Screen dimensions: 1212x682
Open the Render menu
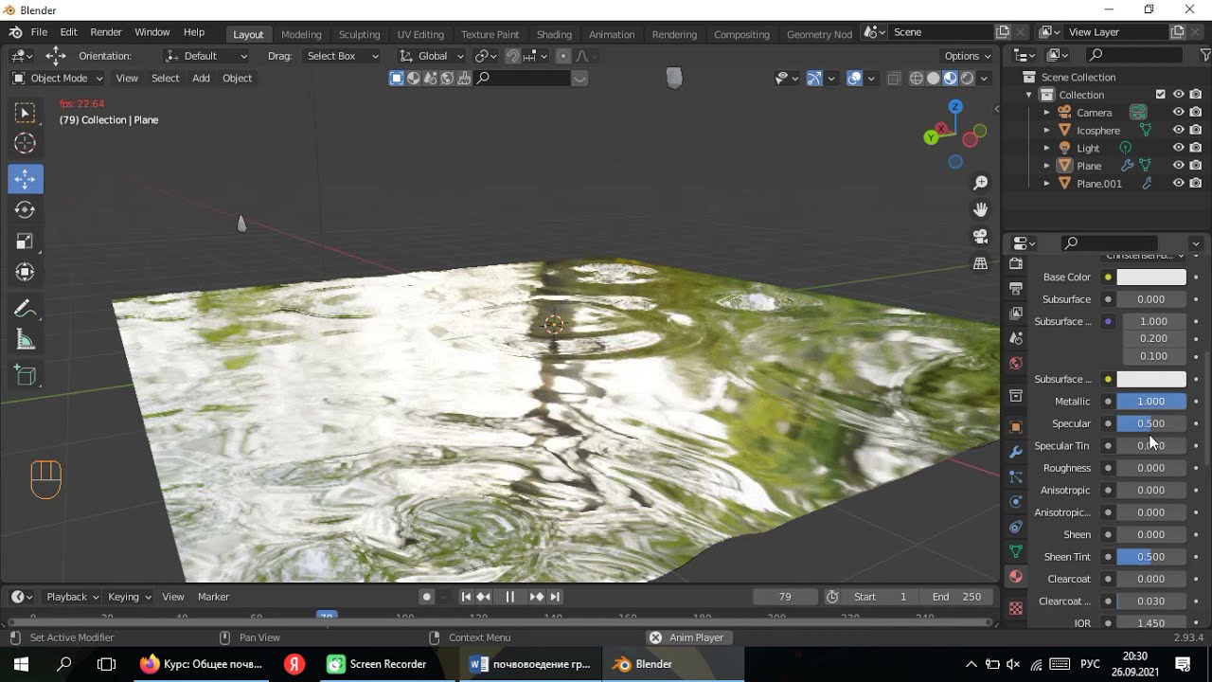click(x=106, y=32)
